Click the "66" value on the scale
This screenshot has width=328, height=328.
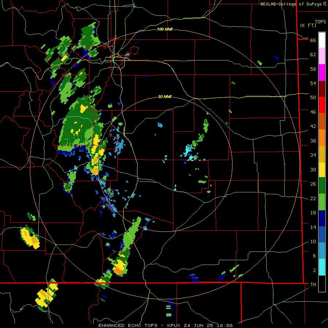coord(313,40)
